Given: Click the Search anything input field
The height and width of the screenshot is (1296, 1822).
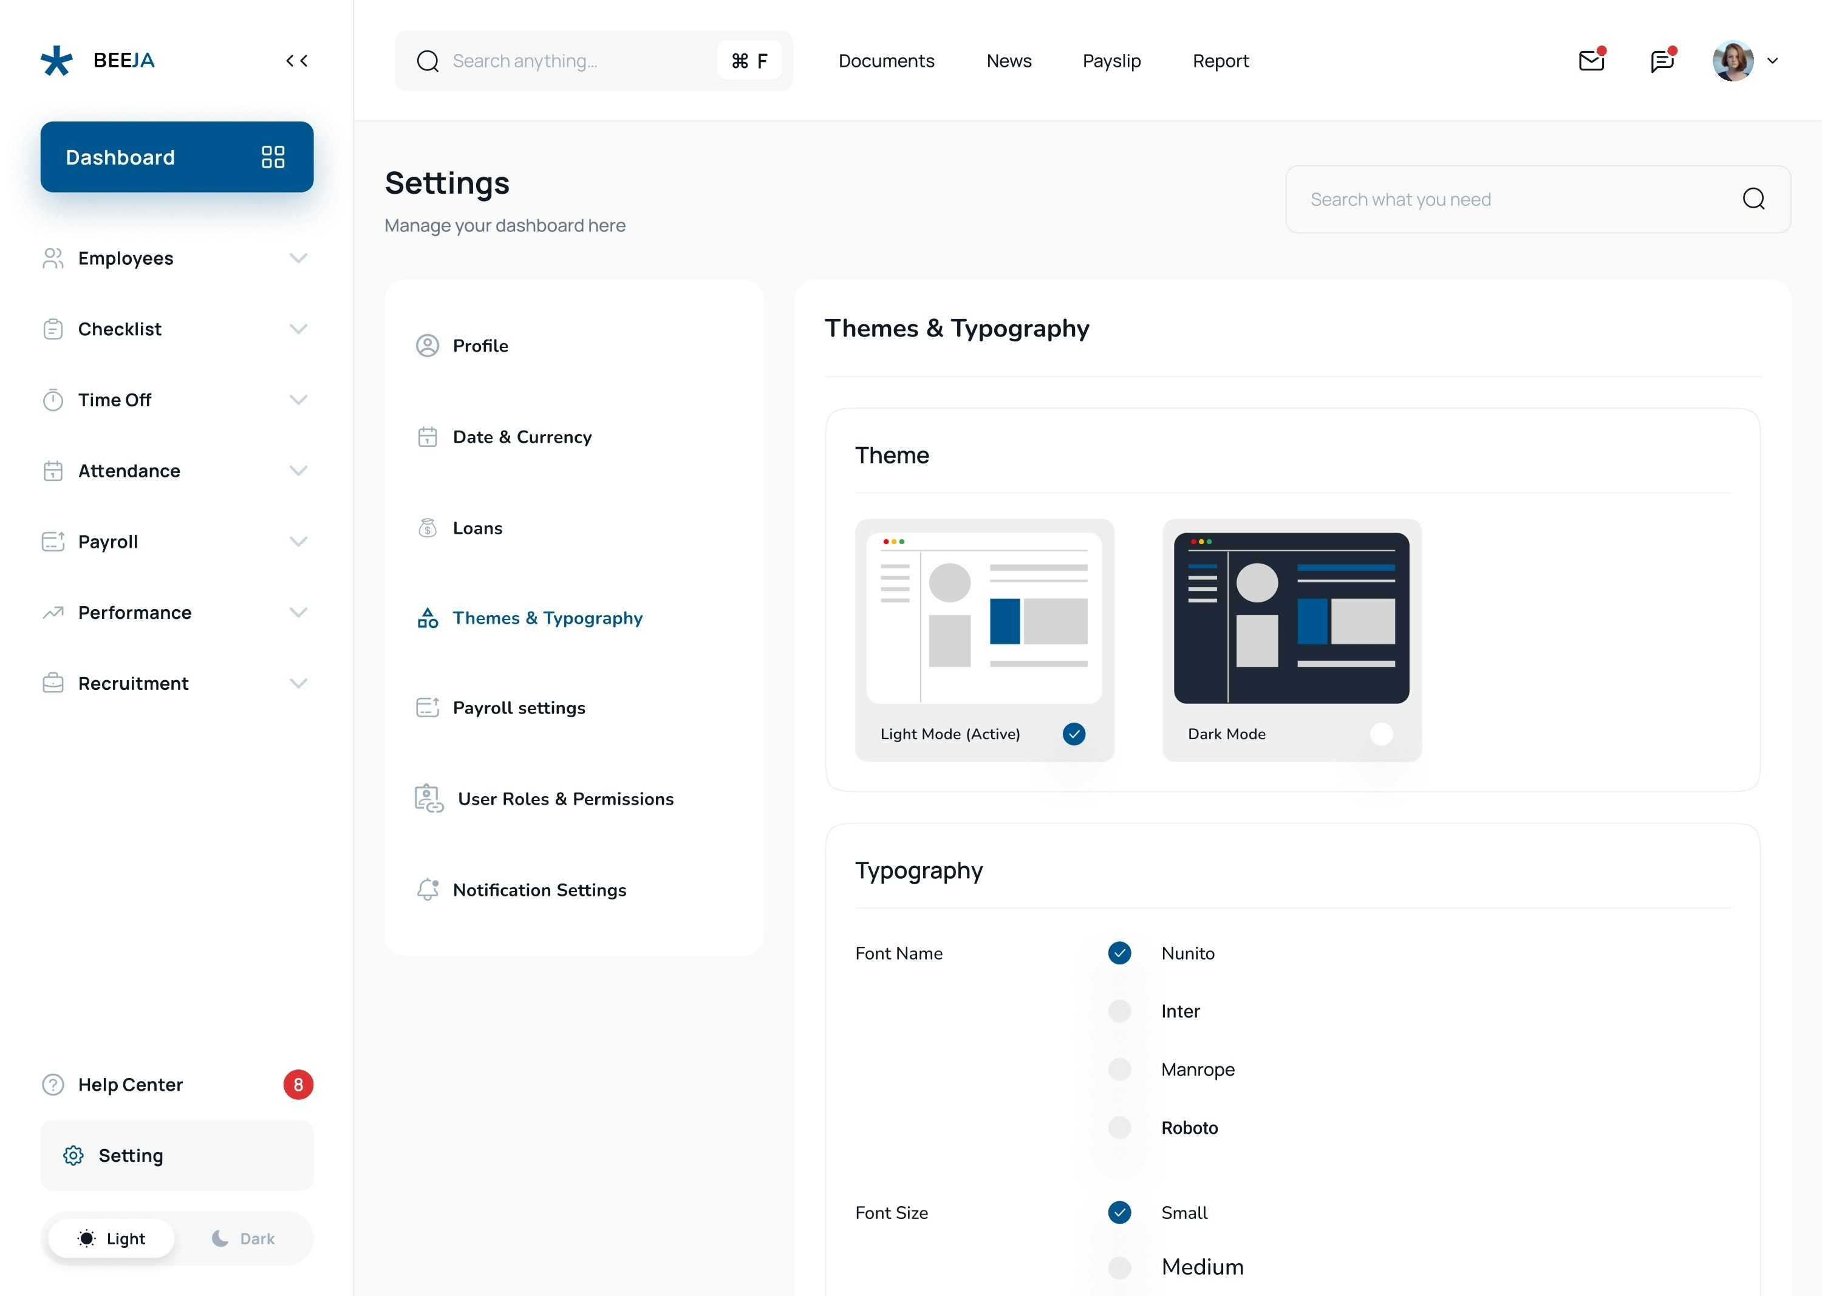Looking at the screenshot, I should (x=594, y=61).
